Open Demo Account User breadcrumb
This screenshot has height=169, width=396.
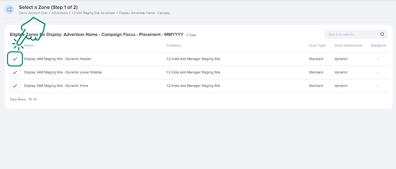pos(33,13)
